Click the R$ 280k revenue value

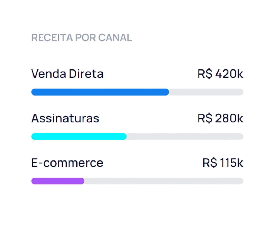point(220,118)
